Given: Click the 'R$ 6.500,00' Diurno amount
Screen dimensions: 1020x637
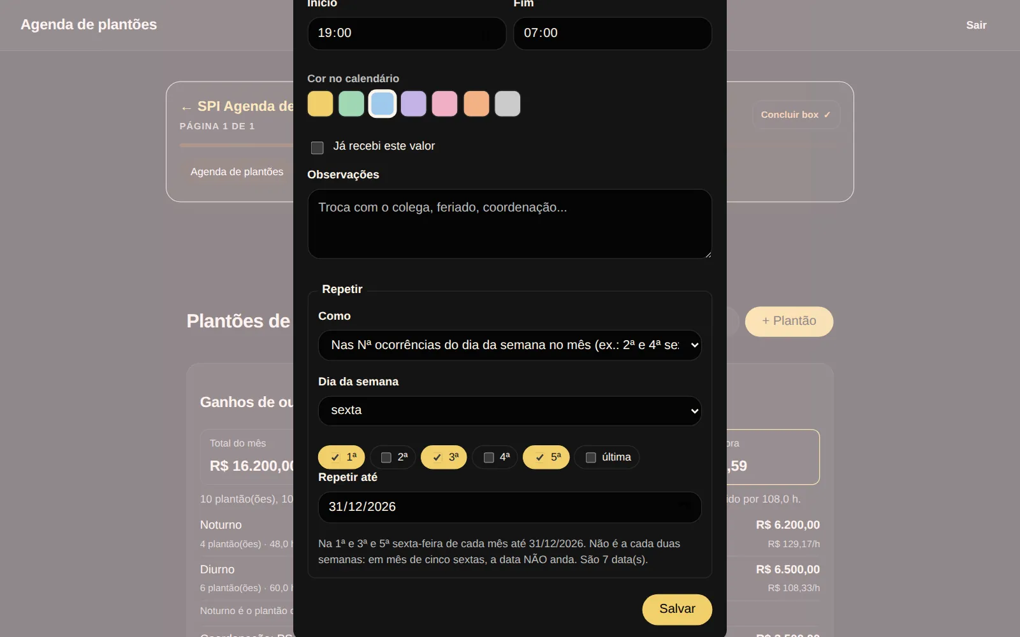Looking at the screenshot, I should (x=788, y=569).
